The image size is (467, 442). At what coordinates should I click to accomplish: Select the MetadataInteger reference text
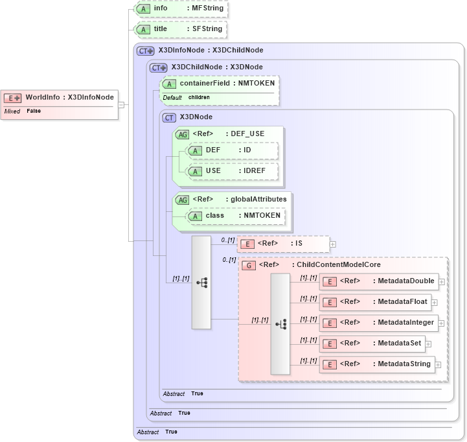[x=387, y=322]
